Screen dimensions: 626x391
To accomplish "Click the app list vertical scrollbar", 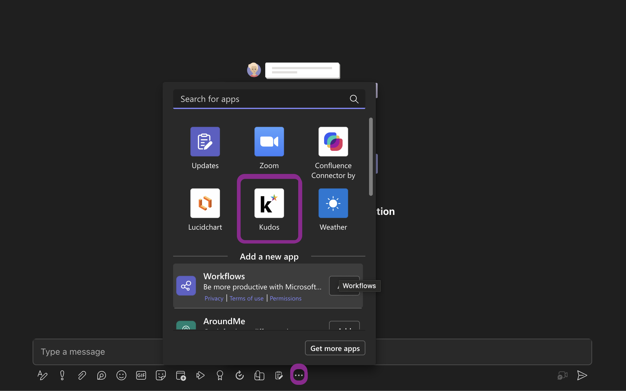I will coord(371,157).
